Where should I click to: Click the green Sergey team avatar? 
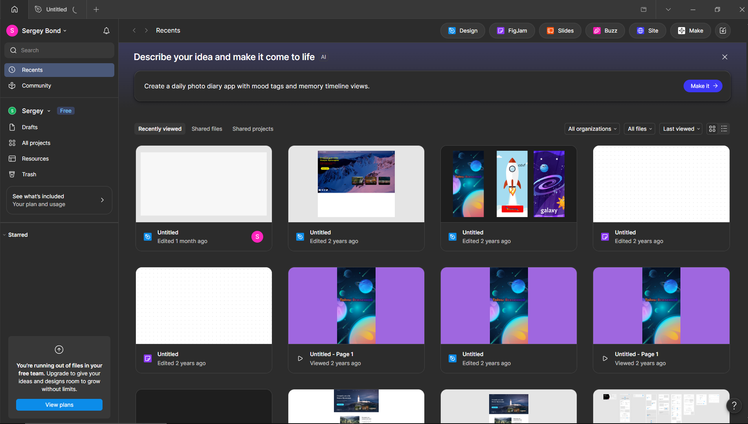12,111
